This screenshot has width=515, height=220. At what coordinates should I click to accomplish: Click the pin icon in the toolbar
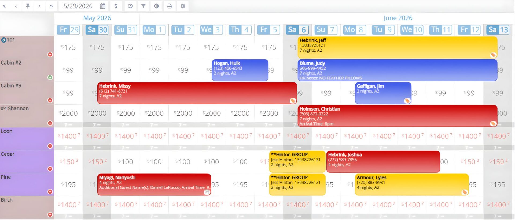click(28, 6)
